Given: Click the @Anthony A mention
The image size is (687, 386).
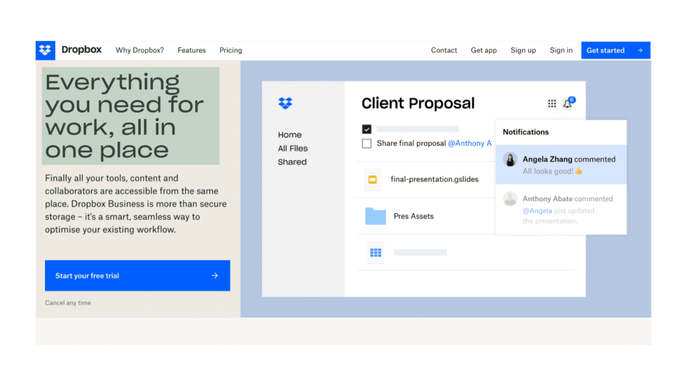Looking at the screenshot, I should pyautogui.click(x=470, y=143).
